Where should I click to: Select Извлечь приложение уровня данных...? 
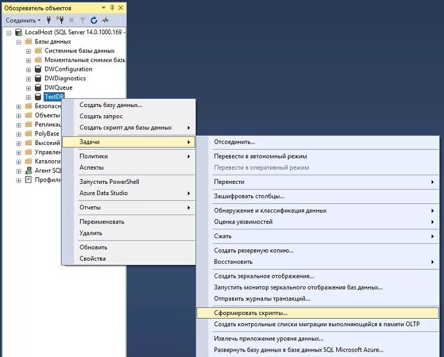tap(317, 339)
